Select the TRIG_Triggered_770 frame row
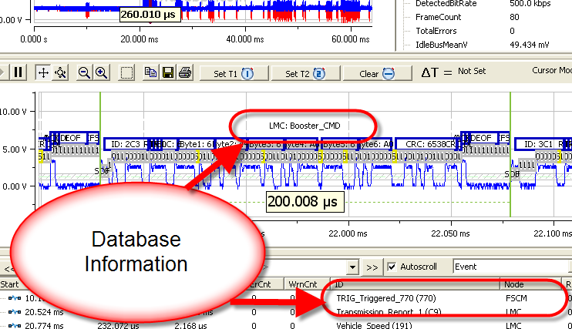This screenshot has width=572, height=329. [x=286, y=298]
